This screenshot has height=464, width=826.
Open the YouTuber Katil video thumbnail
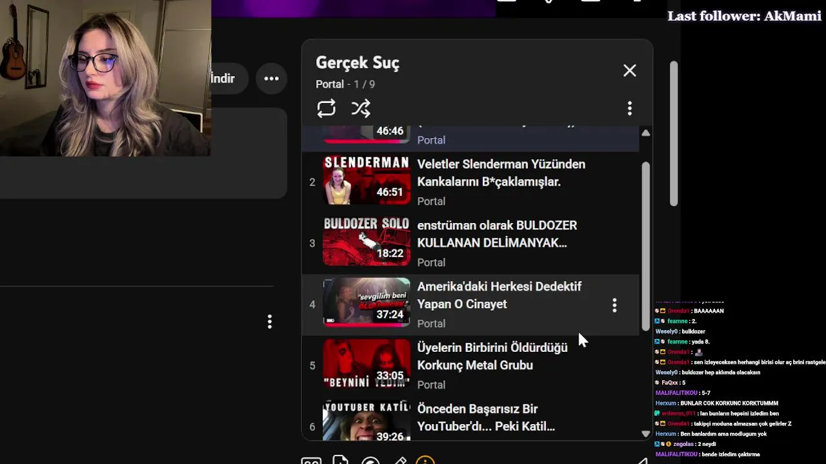click(x=367, y=420)
